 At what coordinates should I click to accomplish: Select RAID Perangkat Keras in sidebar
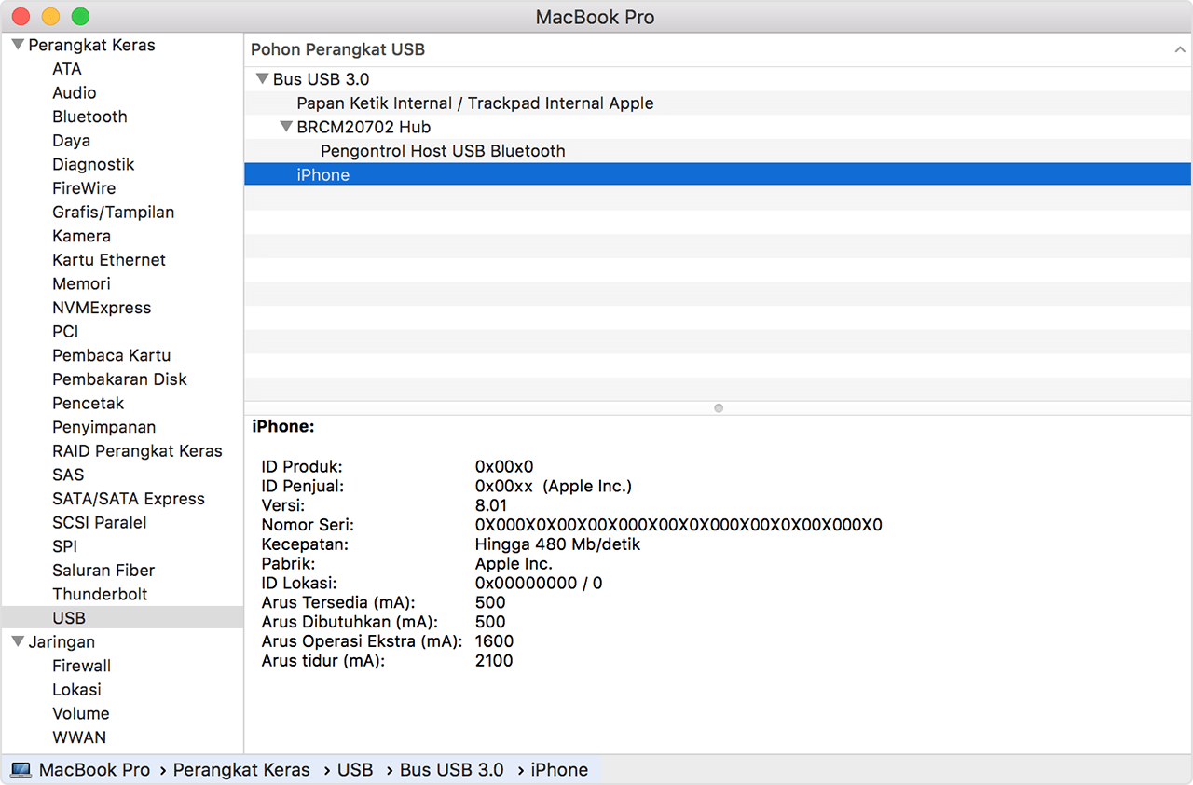[137, 451]
